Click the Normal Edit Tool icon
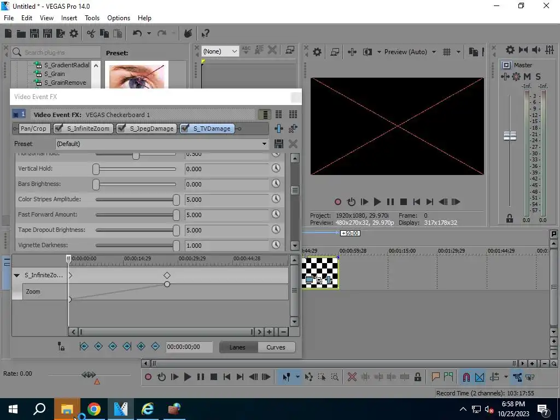 point(286,377)
